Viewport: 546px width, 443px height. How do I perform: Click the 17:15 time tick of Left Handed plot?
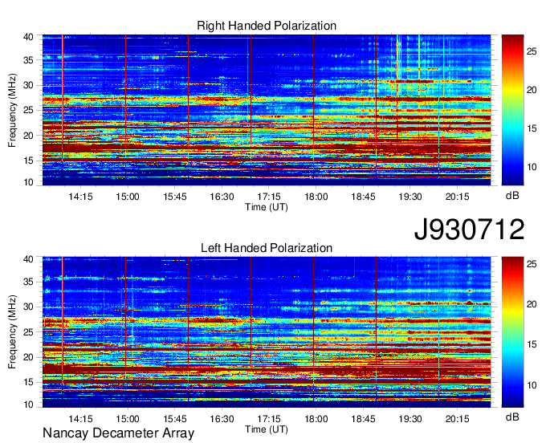[269, 418]
